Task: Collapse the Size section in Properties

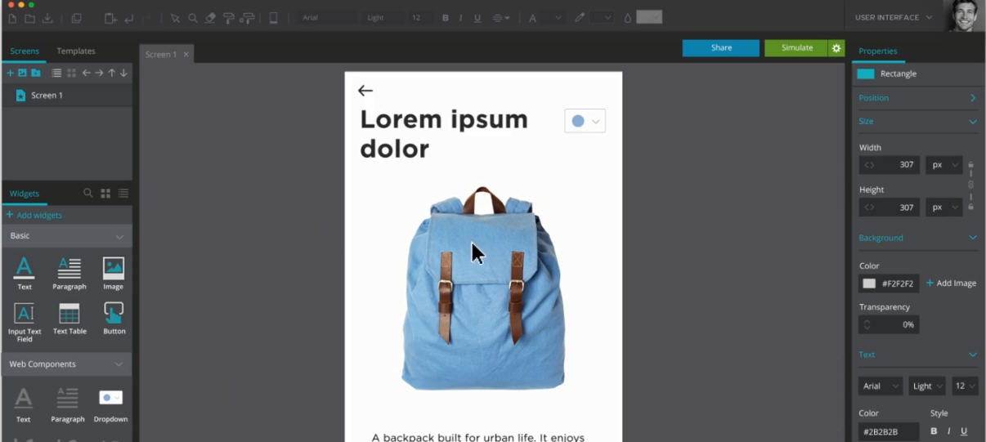Action: coord(973,122)
